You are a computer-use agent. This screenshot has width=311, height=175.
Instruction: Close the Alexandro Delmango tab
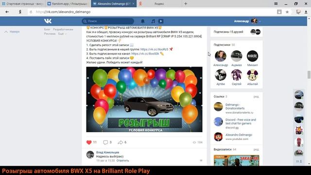pyautogui.click(x=133, y=3)
